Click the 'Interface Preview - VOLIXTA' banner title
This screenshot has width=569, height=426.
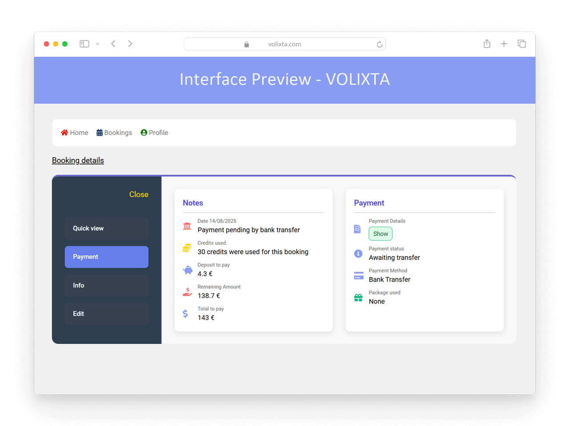(284, 79)
